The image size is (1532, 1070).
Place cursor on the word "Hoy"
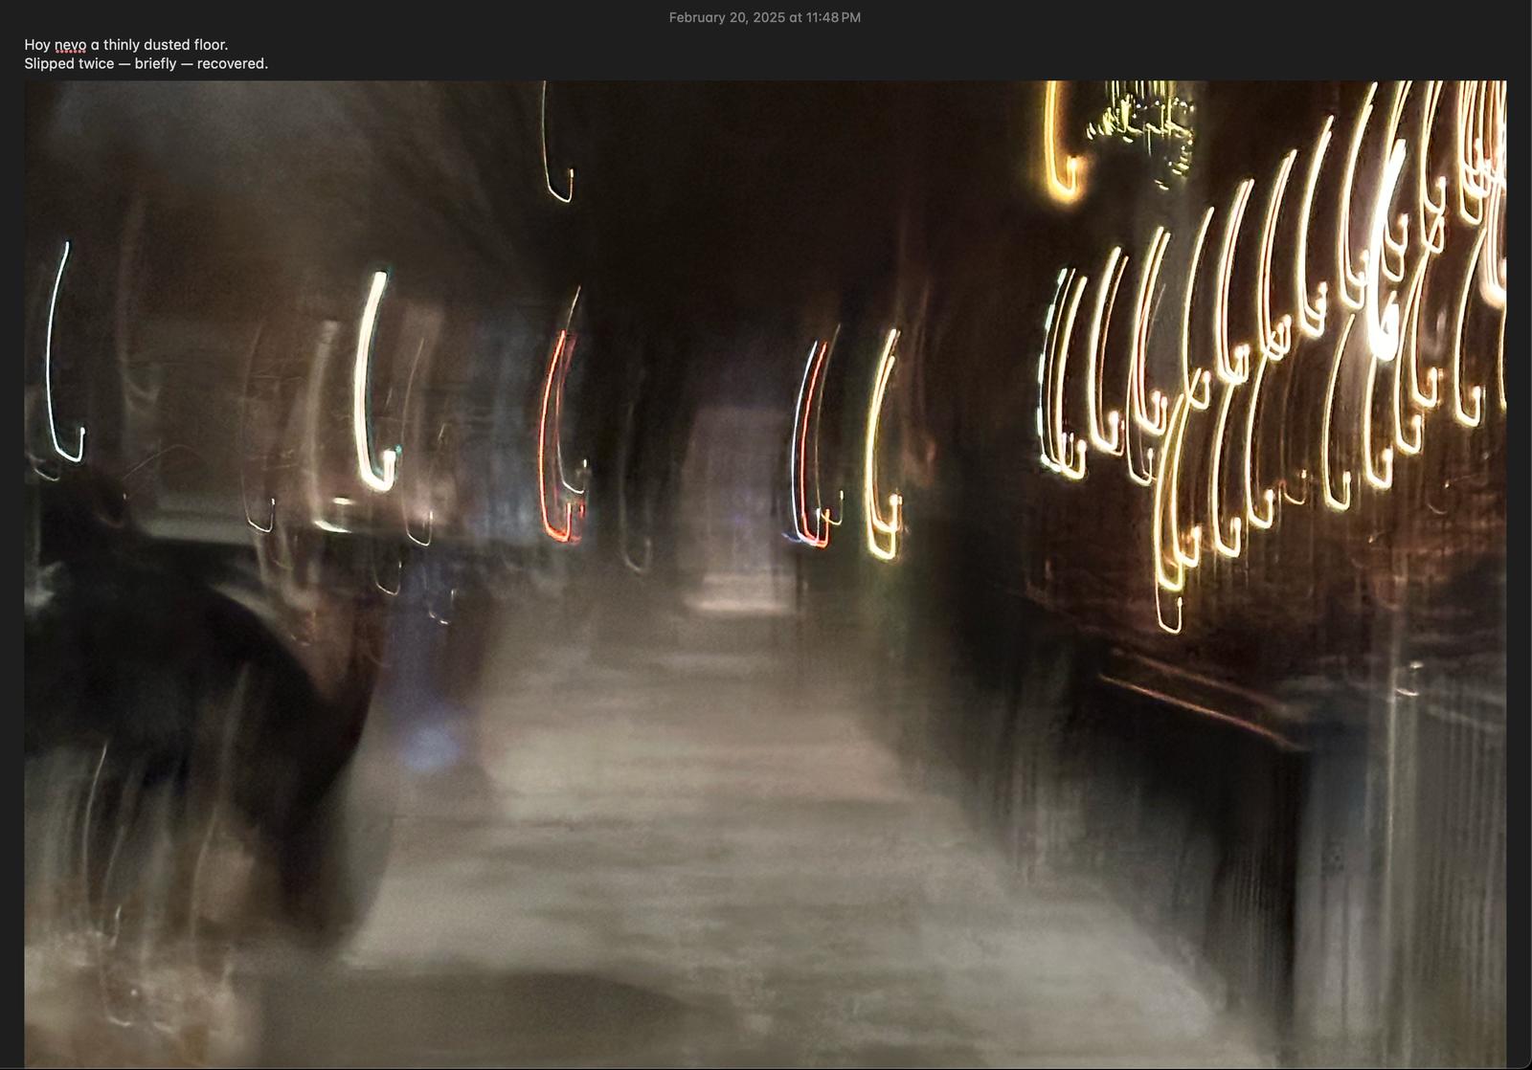coord(37,45)
